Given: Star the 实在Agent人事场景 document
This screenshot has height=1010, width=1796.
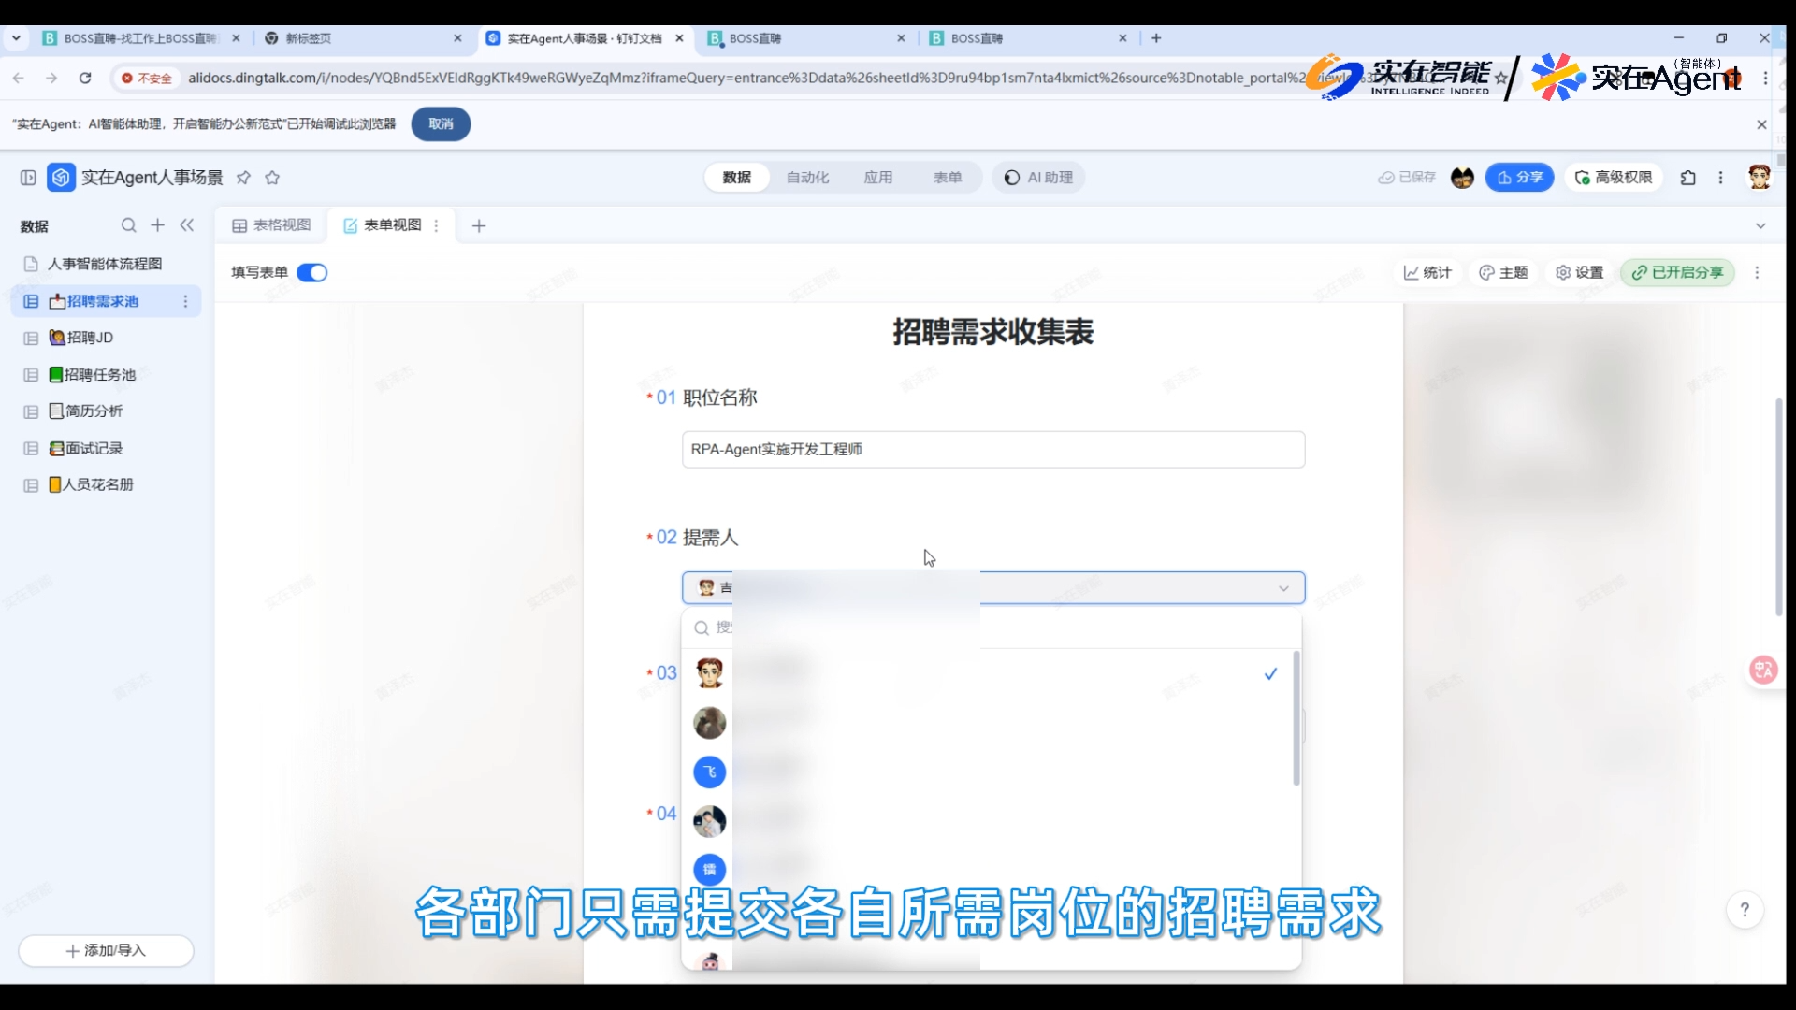Looking at the screenshot, I should [x=272, y=178].
